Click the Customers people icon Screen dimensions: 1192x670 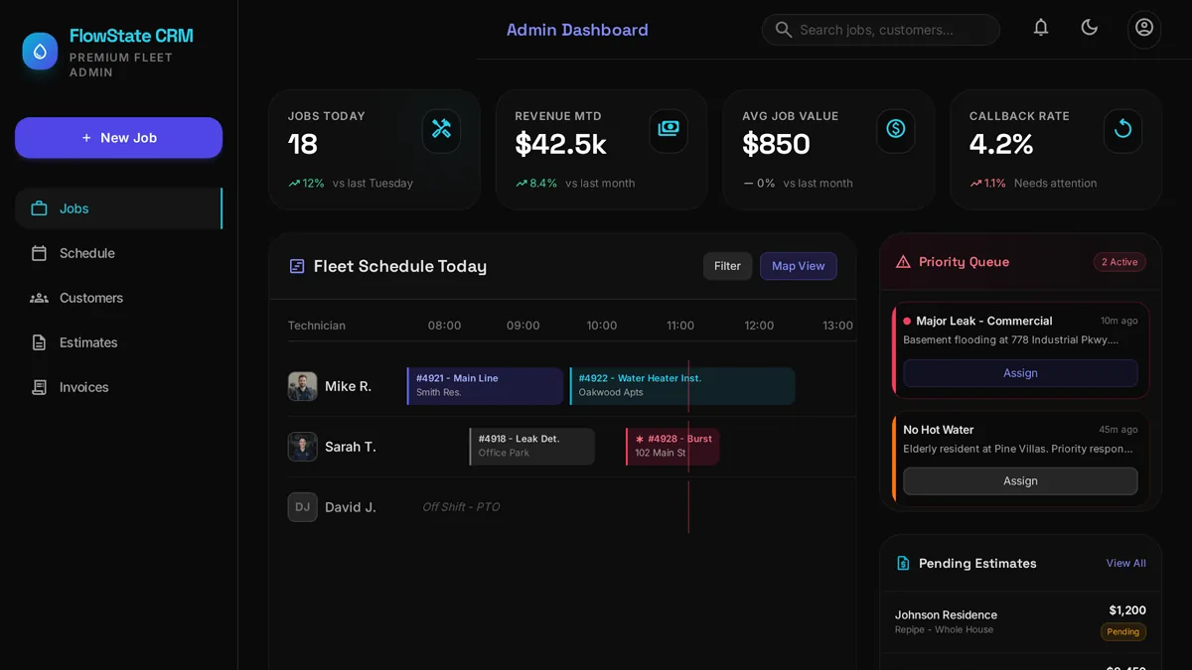40,298
